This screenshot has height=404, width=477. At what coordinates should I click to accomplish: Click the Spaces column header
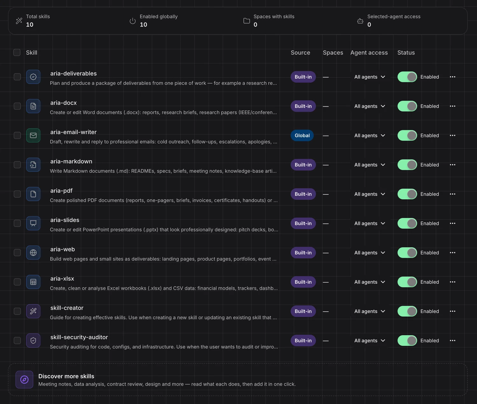point(333,52)
